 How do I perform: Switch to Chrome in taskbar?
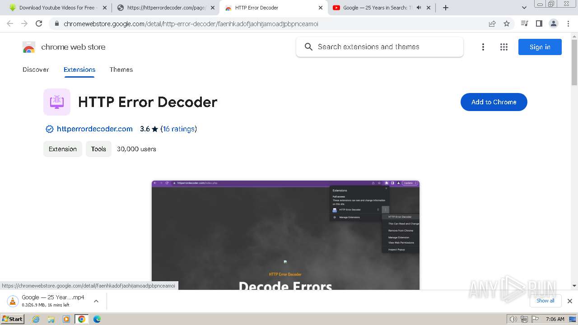(82, 319)
